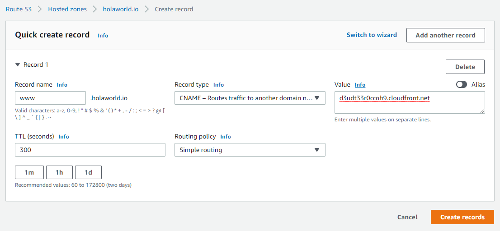This screenshot has width=500, height=231.
Task: Click Add another record button
Action: pos(445,35)
